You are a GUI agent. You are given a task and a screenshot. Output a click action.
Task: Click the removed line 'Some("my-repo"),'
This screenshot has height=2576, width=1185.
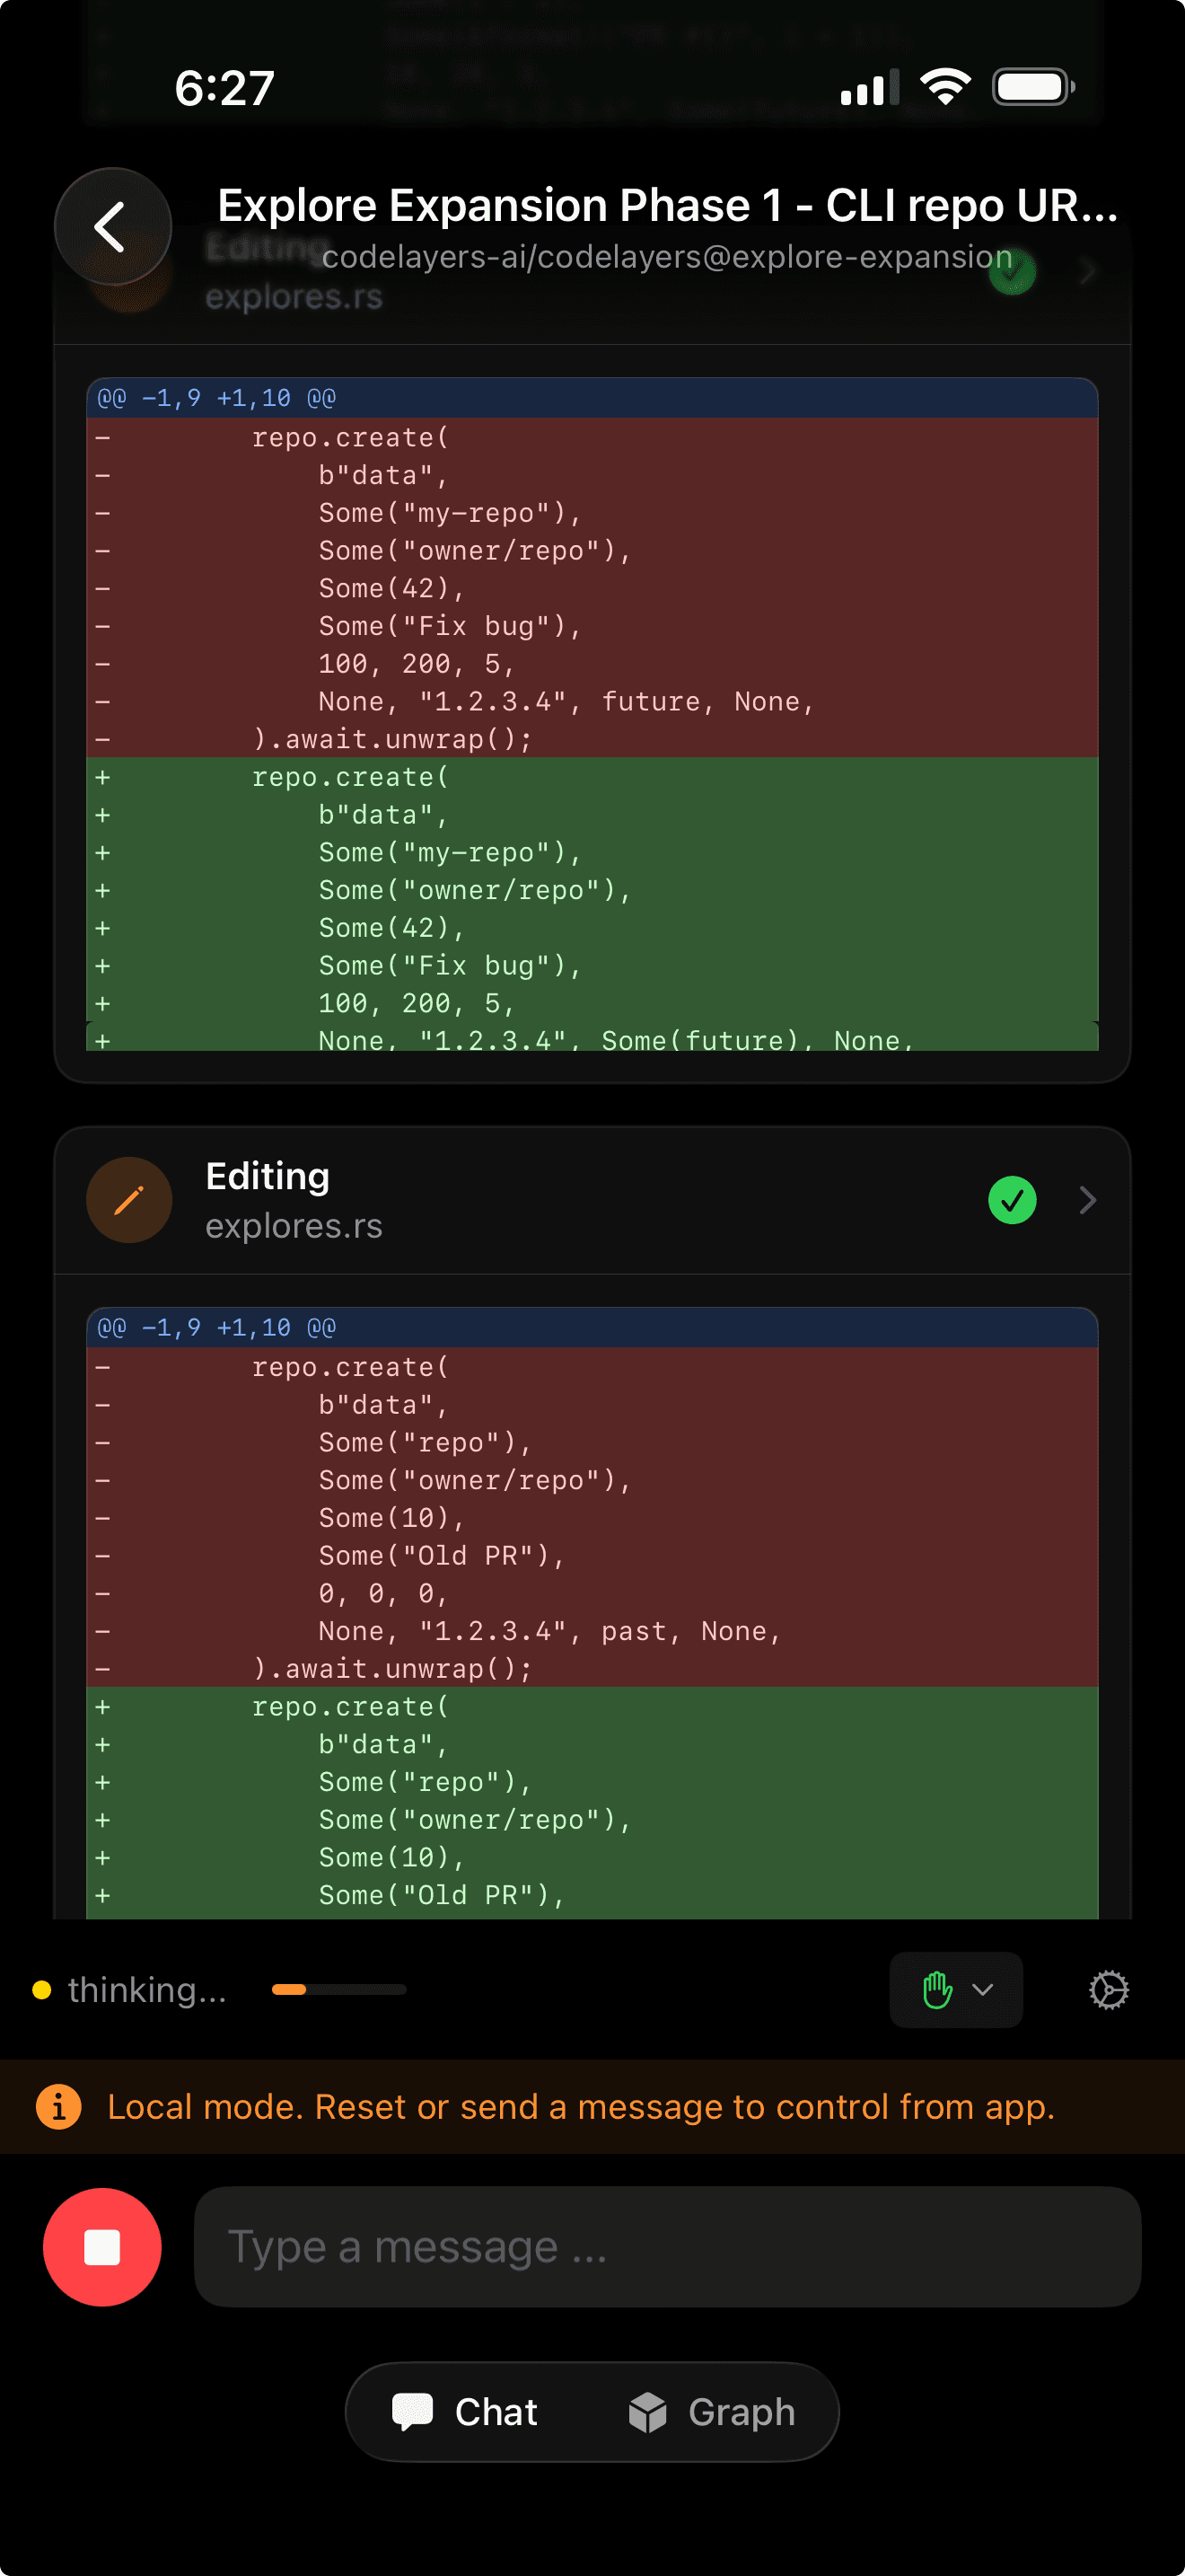pos(592,513)
